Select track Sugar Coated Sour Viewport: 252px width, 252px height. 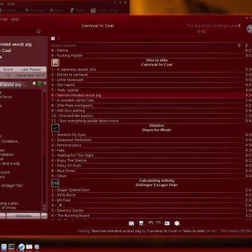pos(151,190)
